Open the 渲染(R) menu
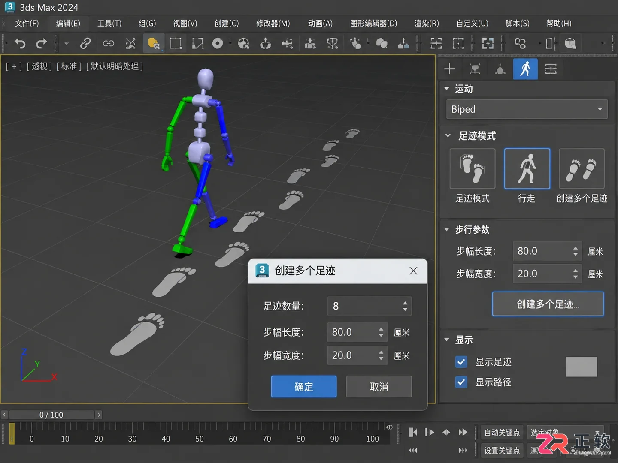This screenshot has width=618, height=463. (427, 23)
